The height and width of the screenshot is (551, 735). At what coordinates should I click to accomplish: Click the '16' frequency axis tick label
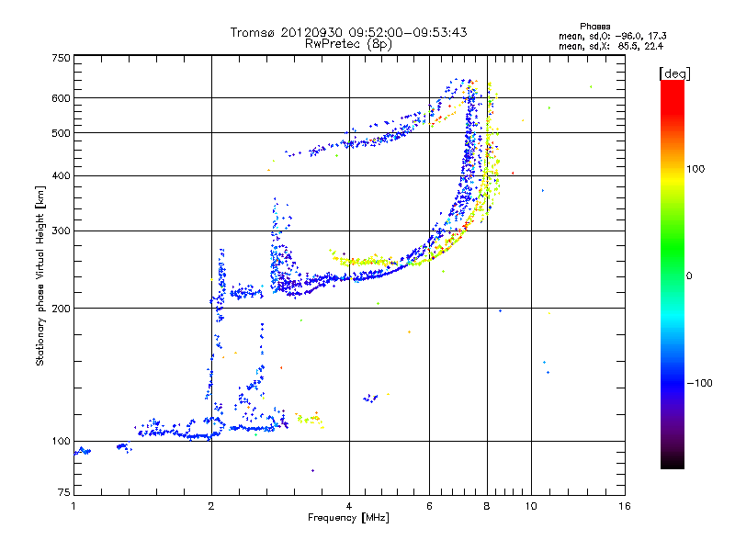[625, 506]
